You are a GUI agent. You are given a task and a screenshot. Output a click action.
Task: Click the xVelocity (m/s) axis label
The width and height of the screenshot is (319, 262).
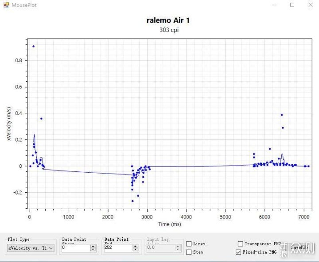pos(9,124)
